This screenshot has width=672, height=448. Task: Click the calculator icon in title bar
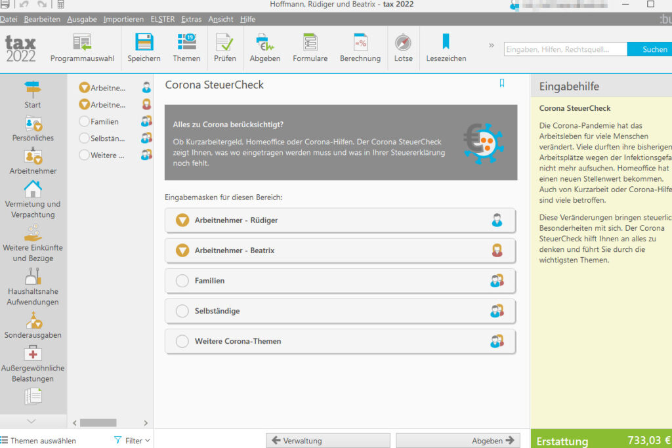60,5
